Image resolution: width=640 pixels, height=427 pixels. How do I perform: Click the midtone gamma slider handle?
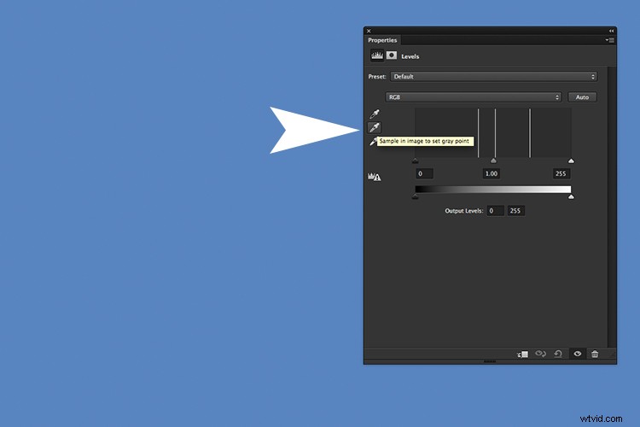click(x=493, y=161)
